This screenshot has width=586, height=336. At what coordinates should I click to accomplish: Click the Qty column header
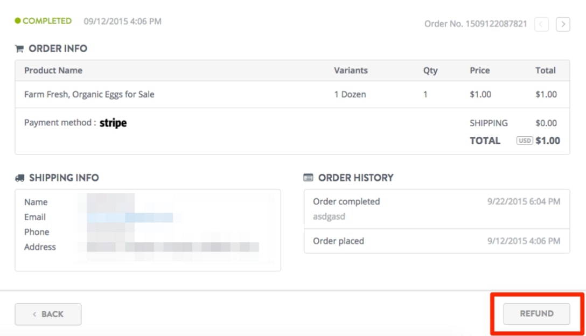(430, 71)
